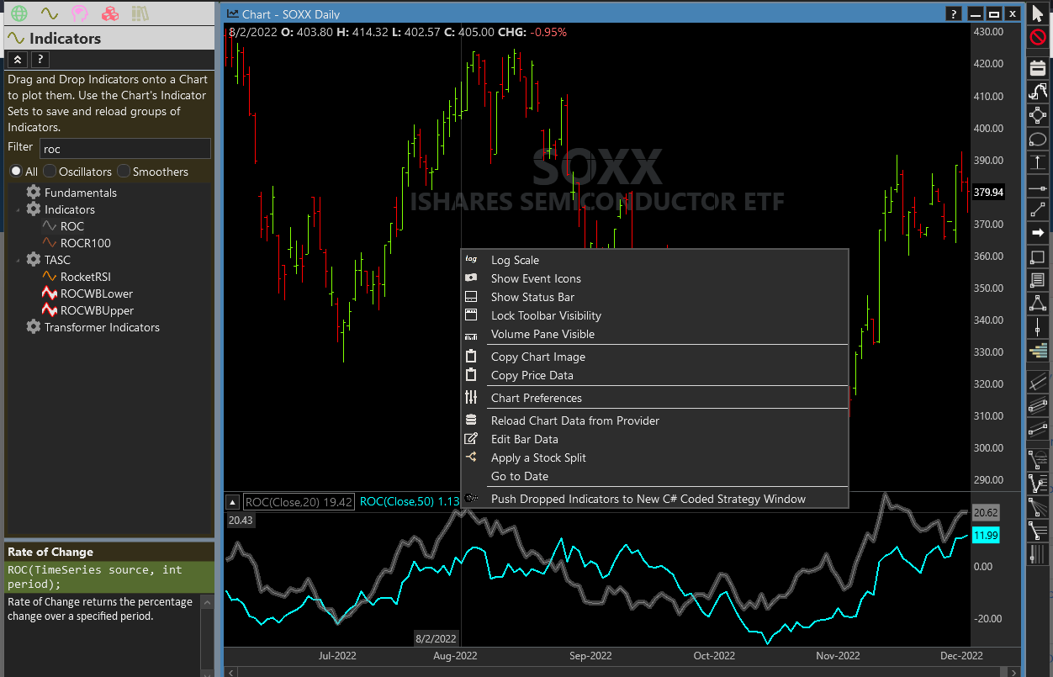Click the ROC(Close,20) indicator label
The height and width of the screenshot is (677, 1053).
click(298, 502)
